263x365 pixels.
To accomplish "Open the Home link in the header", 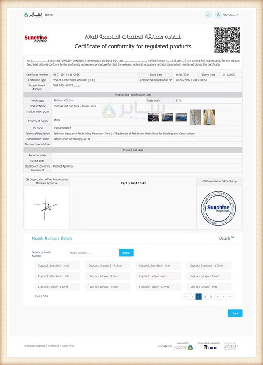I will coord(49,15).
